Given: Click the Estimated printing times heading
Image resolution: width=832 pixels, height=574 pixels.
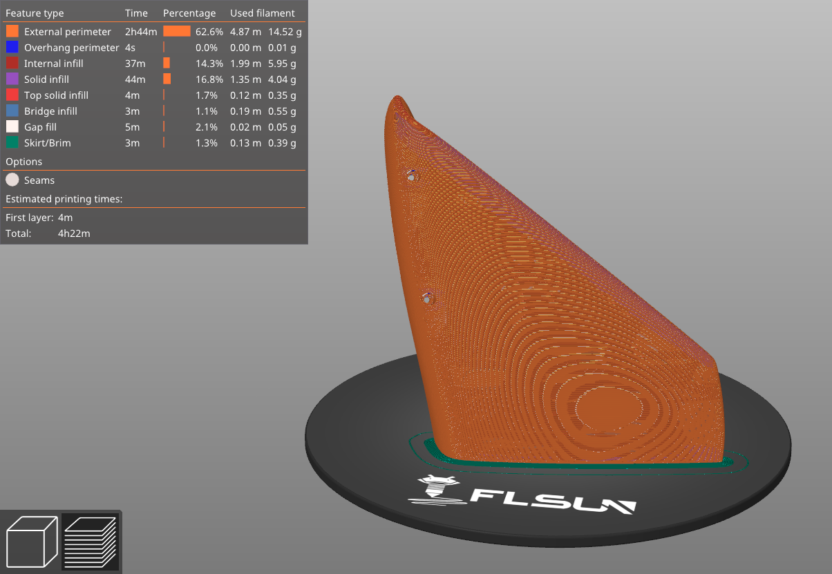Looking at the screenshot, I should tap(64, 199).
